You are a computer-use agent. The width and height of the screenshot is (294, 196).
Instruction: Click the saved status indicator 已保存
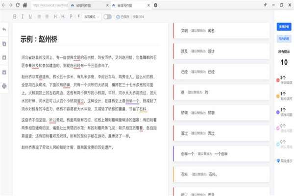(x=122, y=17)
